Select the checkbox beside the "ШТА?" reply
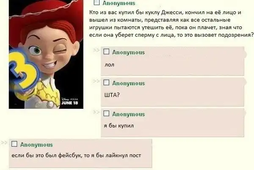 pyautogui.click(x=106, y=82)
